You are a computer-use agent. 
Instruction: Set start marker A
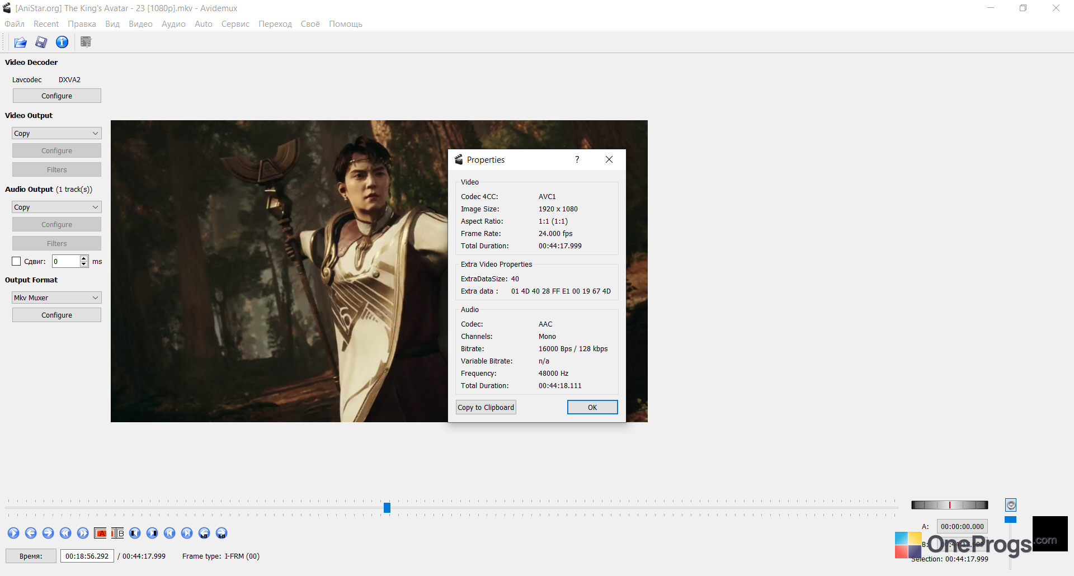pyautogui.click(x=101, y=533)
